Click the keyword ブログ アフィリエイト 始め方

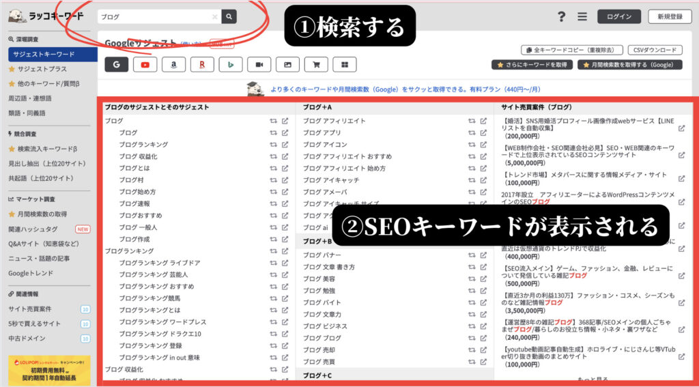pyautogui.click(x=345, y=168)
